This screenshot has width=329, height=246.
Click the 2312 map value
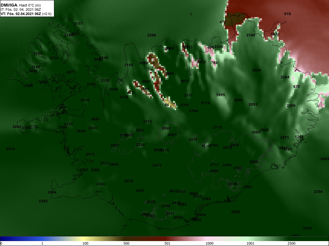147,121
